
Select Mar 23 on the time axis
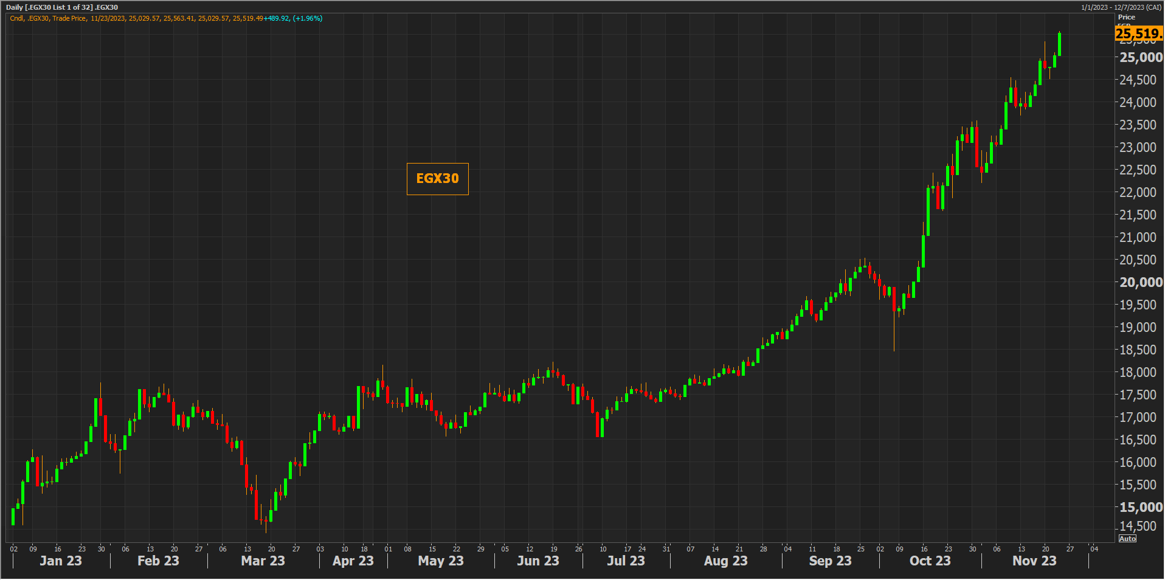coord(263,561)
